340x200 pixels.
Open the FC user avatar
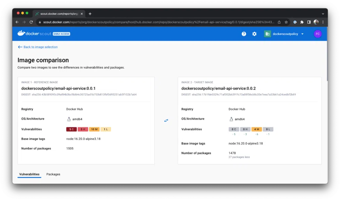pyautogui.click(x=318, y=34)
